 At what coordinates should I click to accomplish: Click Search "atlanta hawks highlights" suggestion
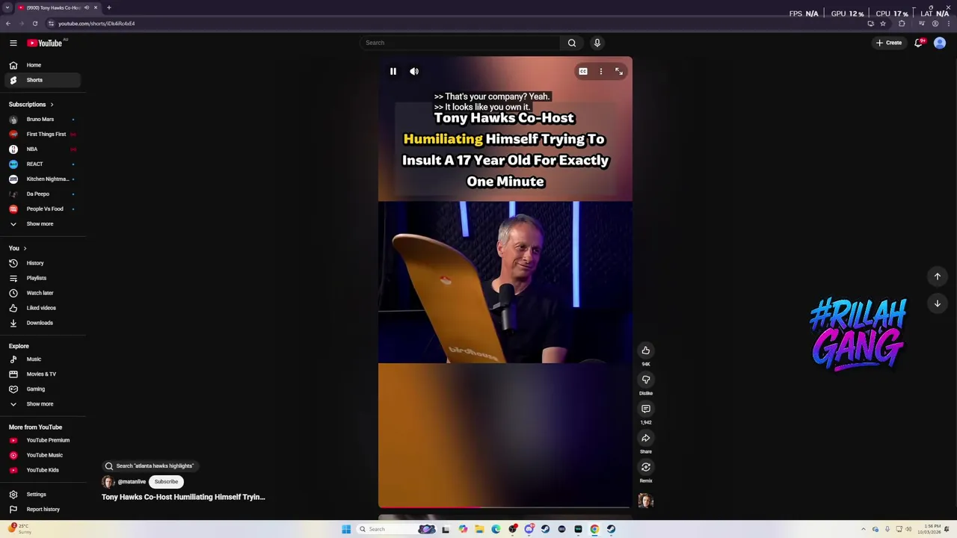(x=150, y=466)
